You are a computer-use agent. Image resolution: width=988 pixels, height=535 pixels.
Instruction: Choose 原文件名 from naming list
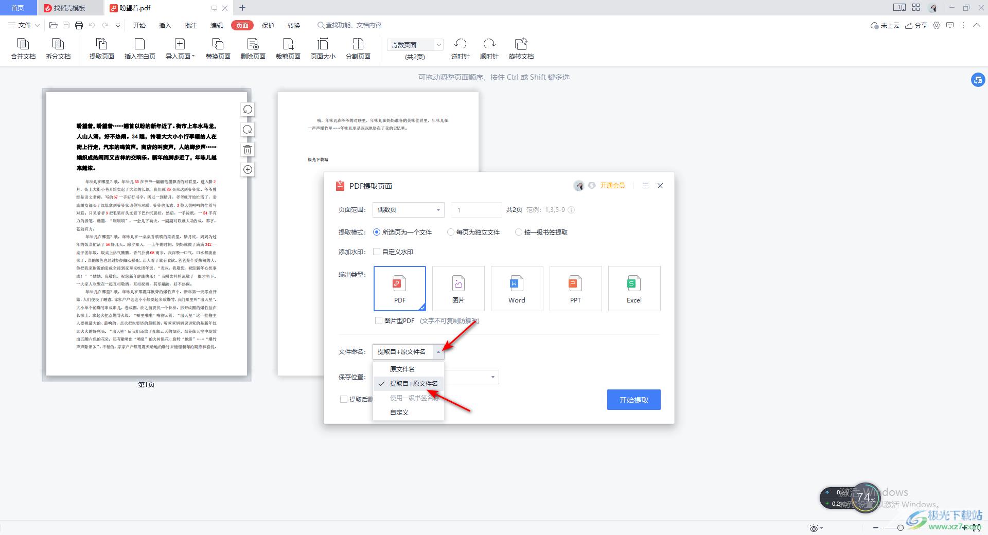click(x=408, y=369)
